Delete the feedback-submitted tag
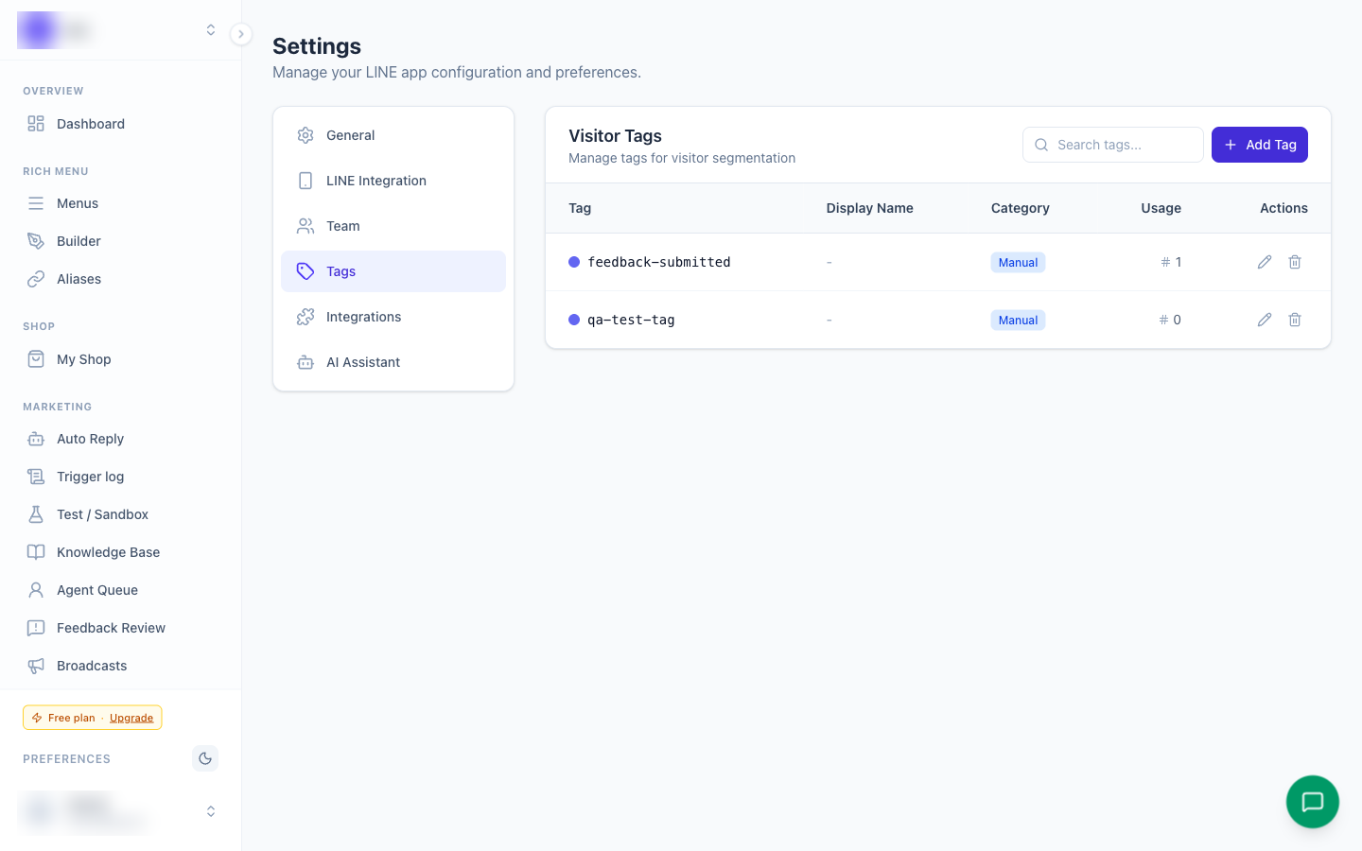Screen dimensions: 1362x851 [1295, 262]
